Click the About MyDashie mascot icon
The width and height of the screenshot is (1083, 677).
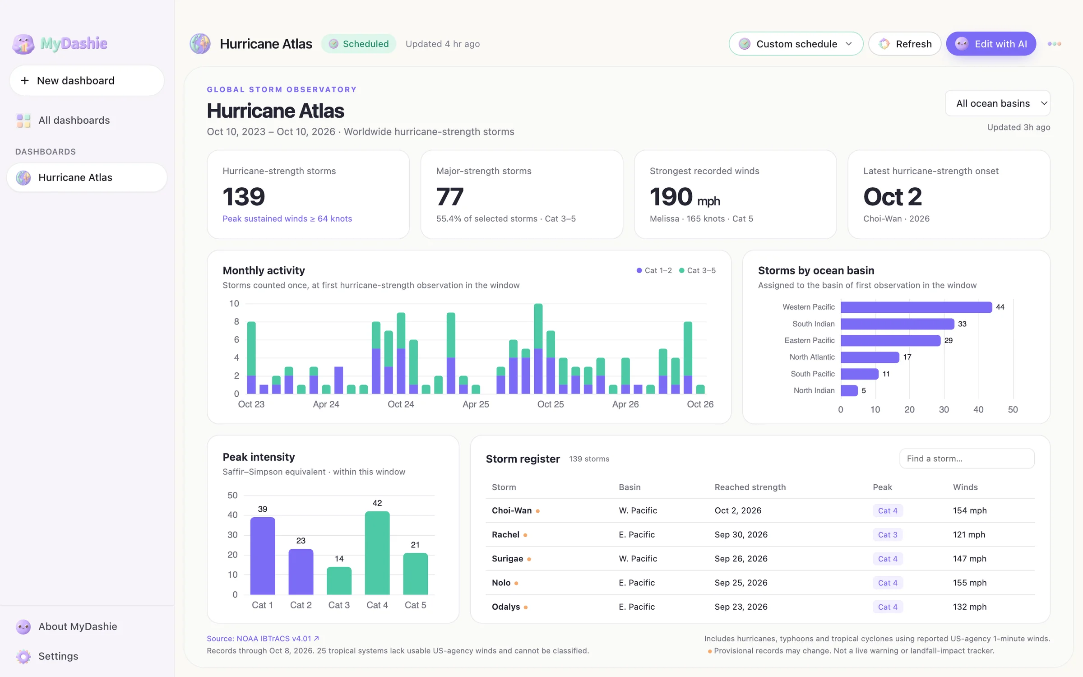click(x=23, y=626)
